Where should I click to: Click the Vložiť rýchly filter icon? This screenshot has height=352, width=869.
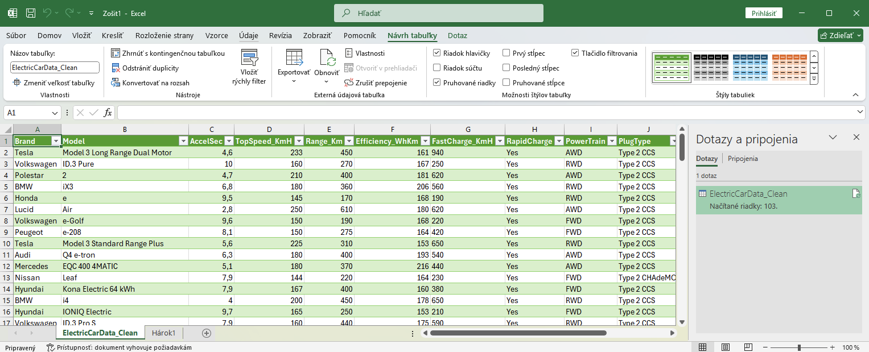249,58
